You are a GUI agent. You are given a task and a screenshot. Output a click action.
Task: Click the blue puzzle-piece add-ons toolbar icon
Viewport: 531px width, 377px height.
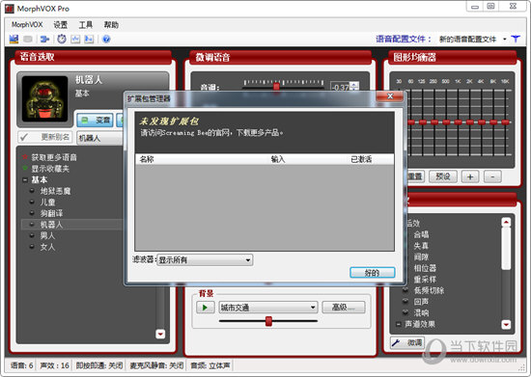click(44, 40)
